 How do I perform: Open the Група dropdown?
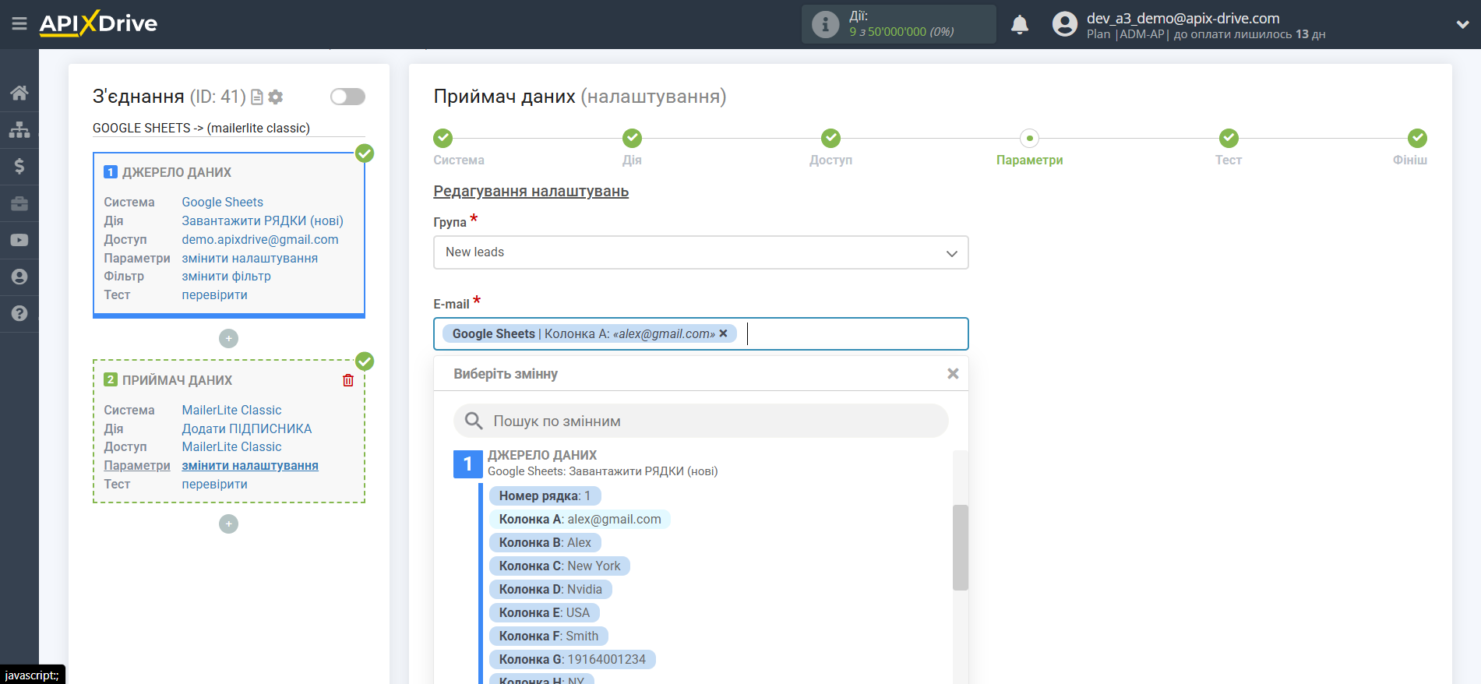click(x=700, y=252)
